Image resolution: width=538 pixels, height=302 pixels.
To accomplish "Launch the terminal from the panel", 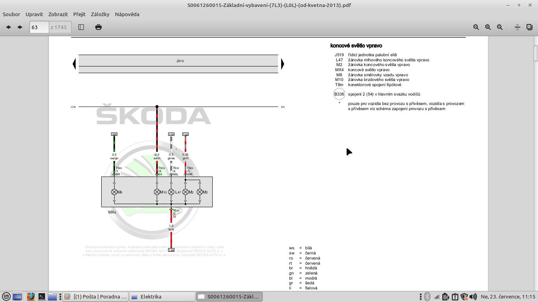I will 41,296.
